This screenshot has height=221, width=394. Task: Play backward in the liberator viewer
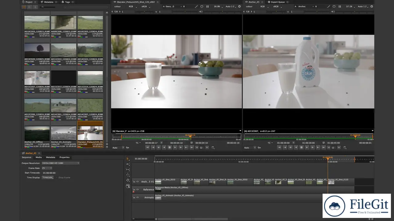point(164,148)
